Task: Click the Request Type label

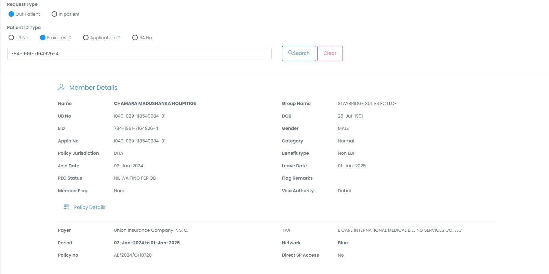Action: coord(22,4)
